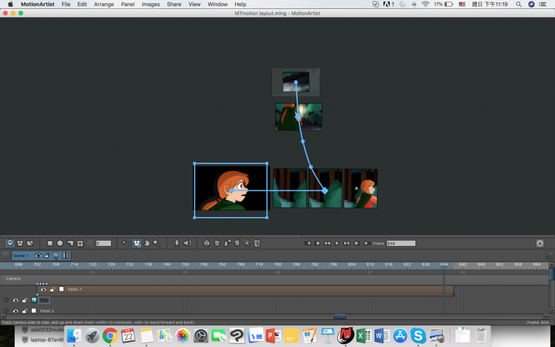Open the View menu

[x=194, y=4]
